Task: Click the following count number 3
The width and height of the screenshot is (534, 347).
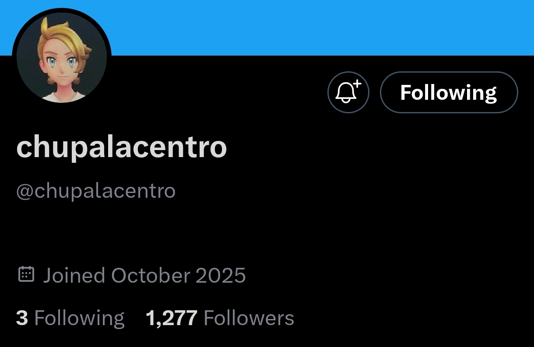Action: coord(22,318)
